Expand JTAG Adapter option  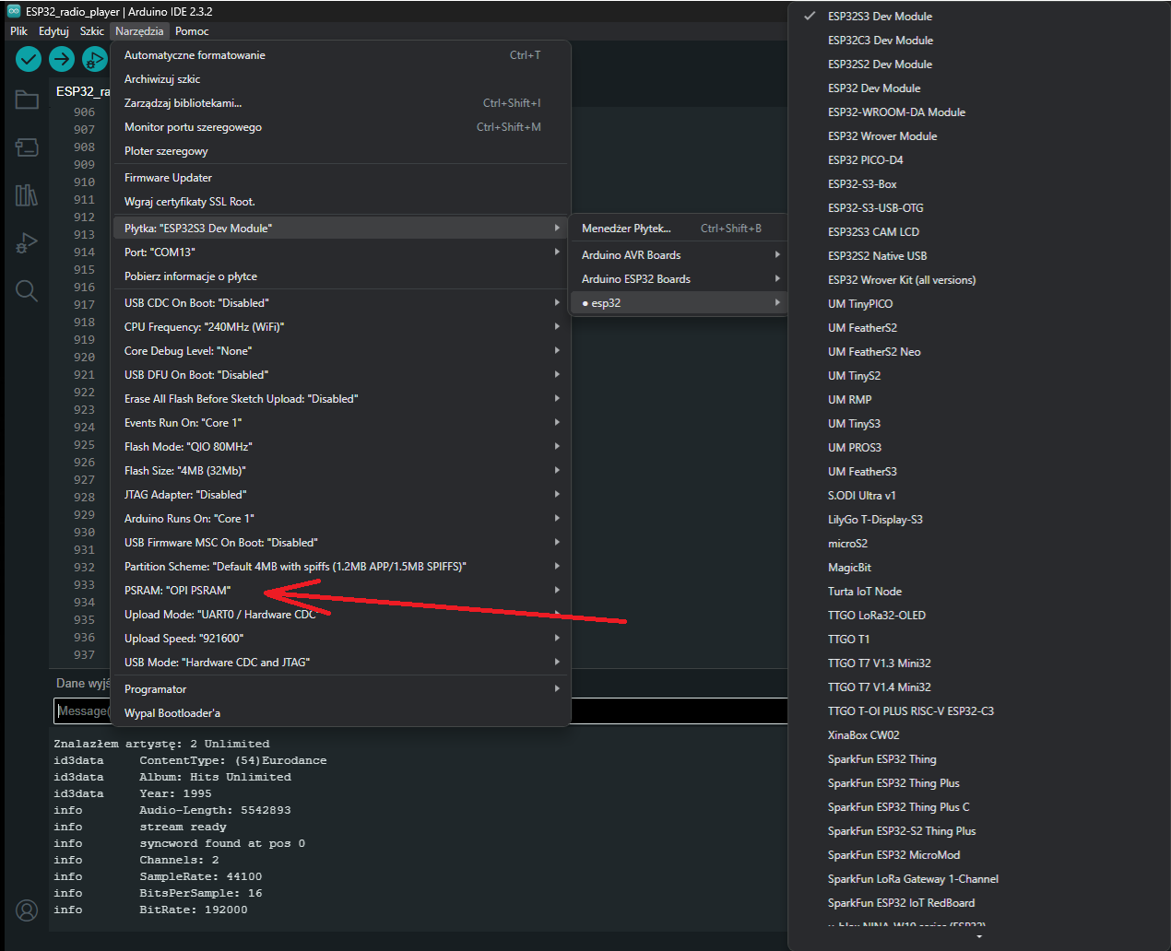click(340, 495)
